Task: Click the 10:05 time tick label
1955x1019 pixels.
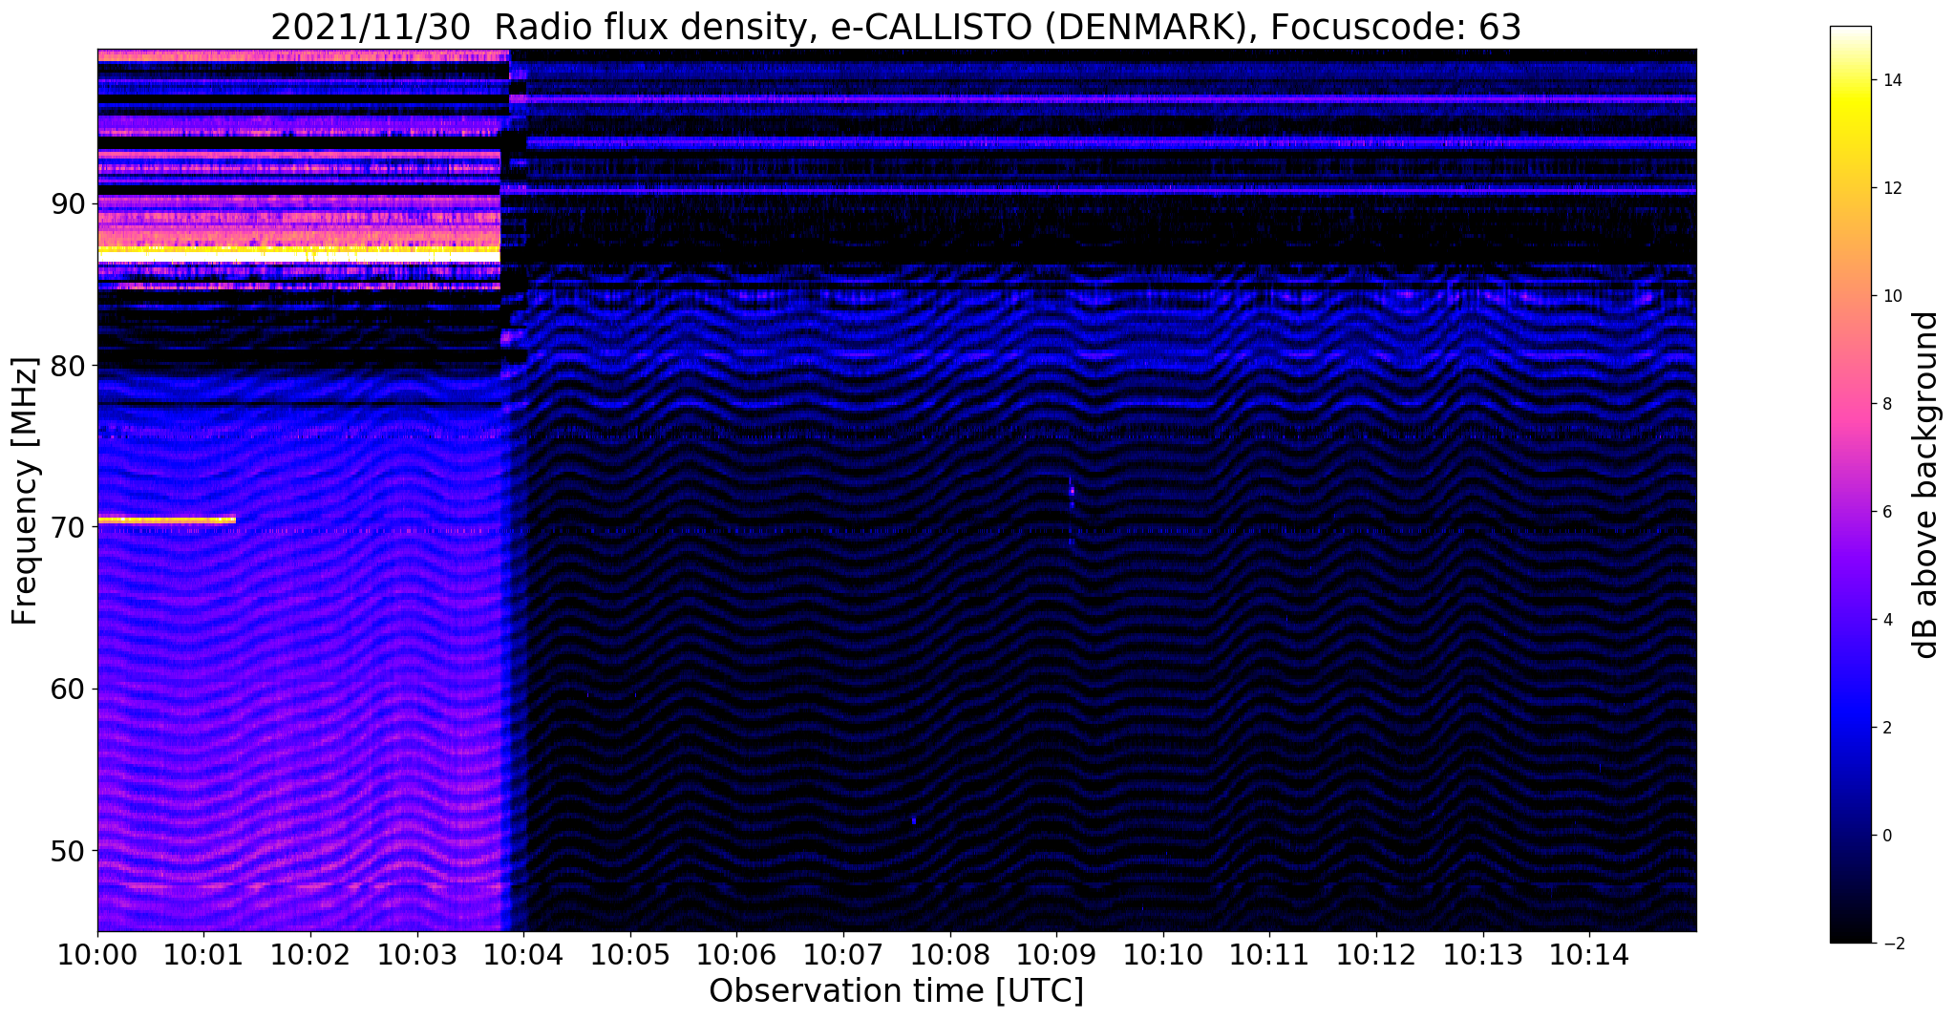Action: (x=630, y=955)
